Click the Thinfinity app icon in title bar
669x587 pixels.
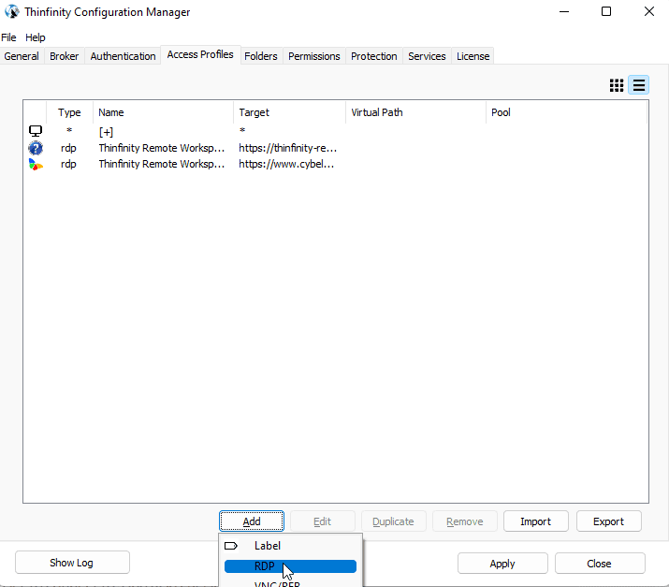11,12
